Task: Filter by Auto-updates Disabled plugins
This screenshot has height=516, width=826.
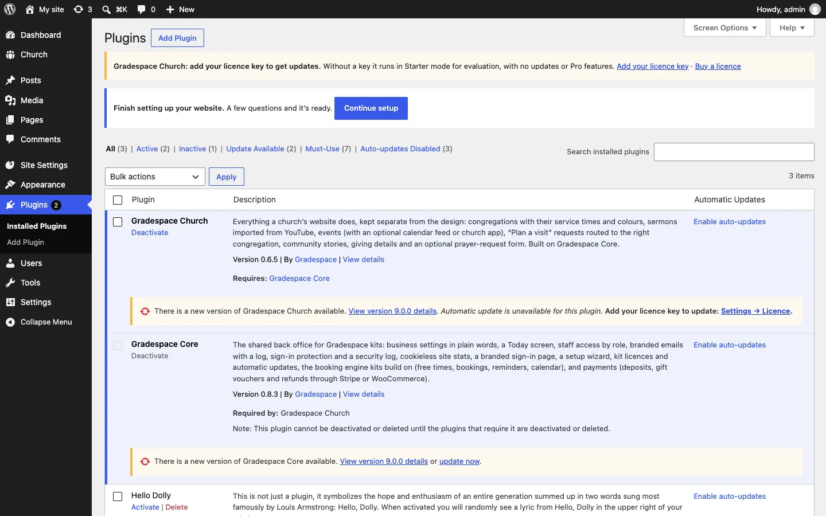Action: (x=400, y=149)
